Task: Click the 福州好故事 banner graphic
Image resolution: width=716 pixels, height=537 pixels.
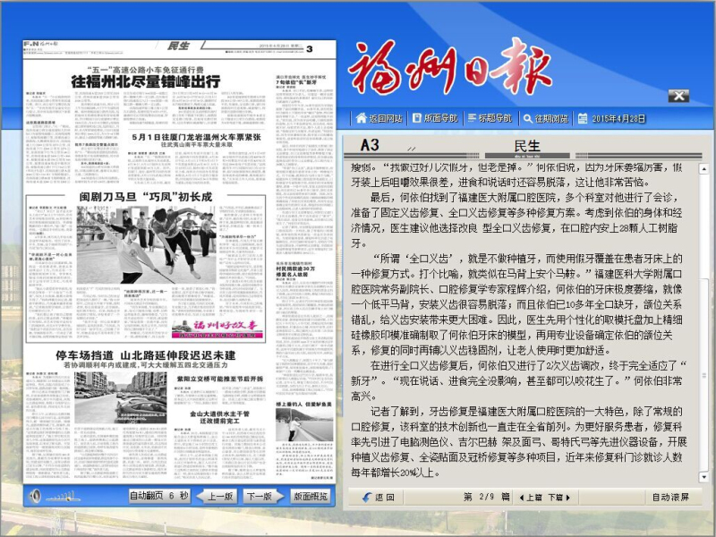Action: [x=217, y=329]
